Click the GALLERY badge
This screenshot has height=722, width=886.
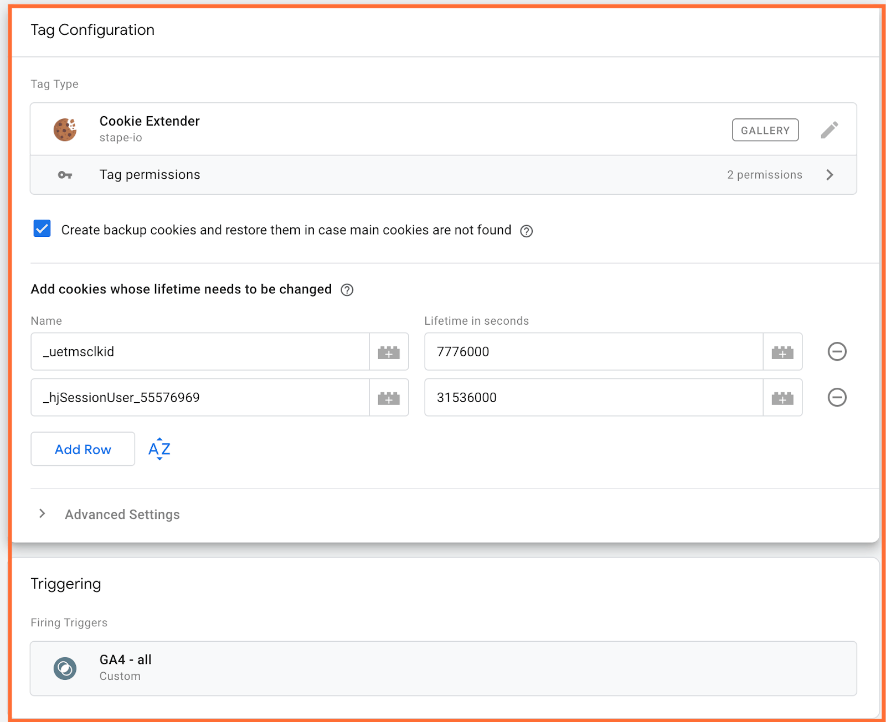click(765, 130)
